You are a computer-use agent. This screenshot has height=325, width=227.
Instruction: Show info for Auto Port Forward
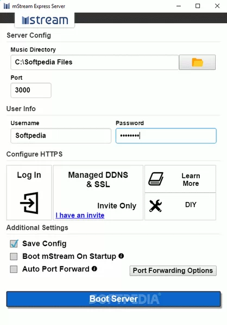94,269
